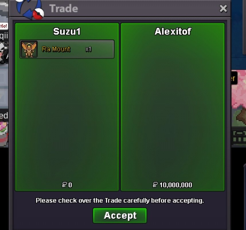Click the Ra Mount item icon

click(29, 49)
